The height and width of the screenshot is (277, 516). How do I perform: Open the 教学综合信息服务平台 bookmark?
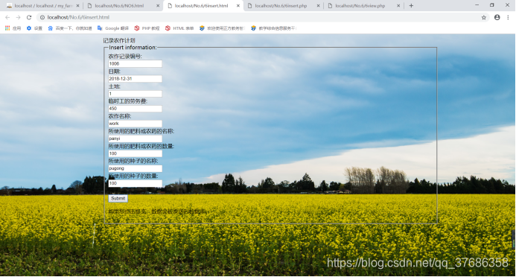coord(273,28)
